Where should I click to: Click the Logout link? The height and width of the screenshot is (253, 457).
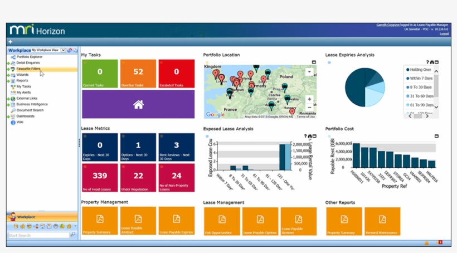[444, 34]
